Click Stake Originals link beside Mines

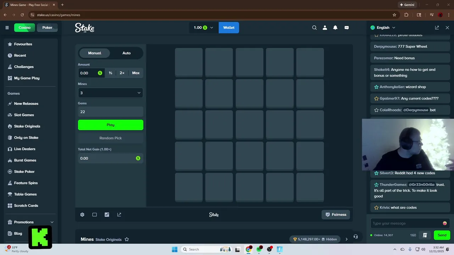[109, 239]
